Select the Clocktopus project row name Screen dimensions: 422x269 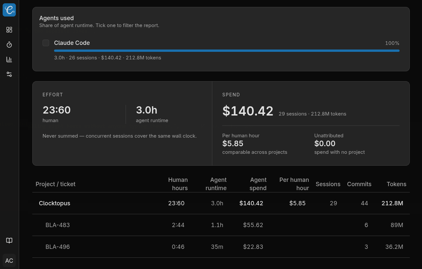(54, 203)
